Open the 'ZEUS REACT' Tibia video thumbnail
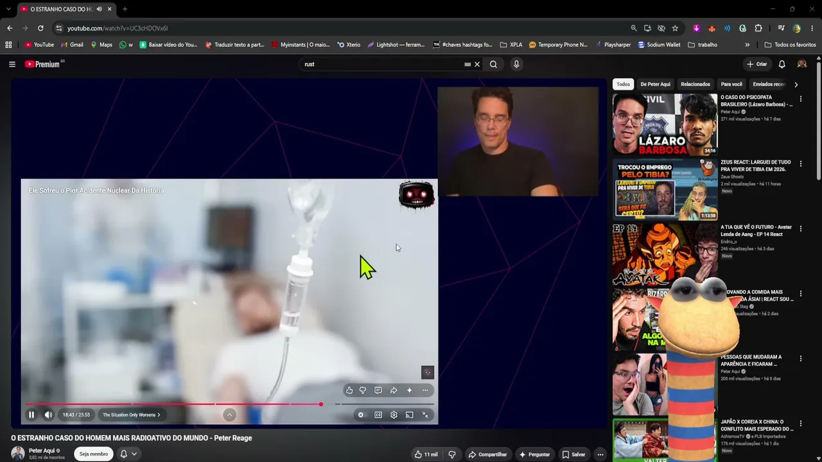Image resolution: width=822 pixels, height=462 pixels. (x=665, y=189)
